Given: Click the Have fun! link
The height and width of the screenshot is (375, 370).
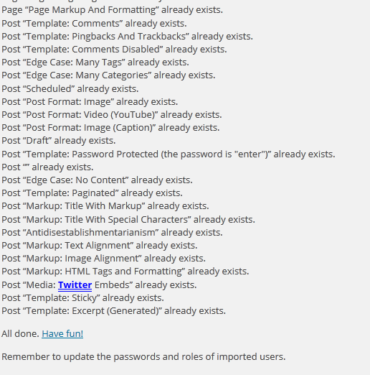Looking at the screenshot, I should (62, 334).
